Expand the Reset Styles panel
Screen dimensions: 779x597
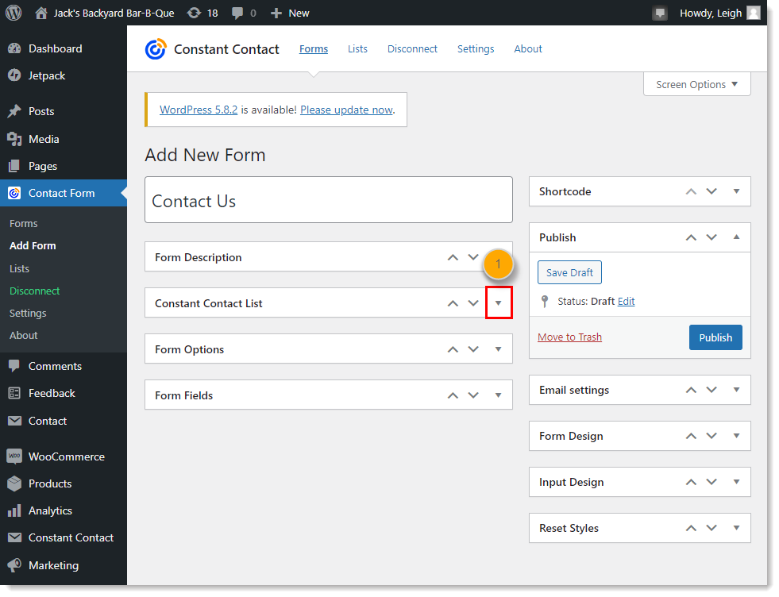tap(736, 528)
